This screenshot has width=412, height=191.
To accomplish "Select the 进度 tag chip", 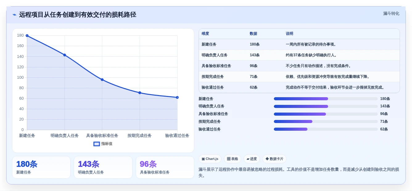I will tap(252, 159).
